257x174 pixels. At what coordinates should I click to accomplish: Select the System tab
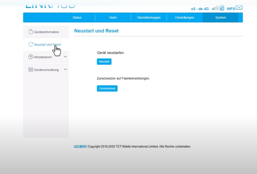point(221,18)
